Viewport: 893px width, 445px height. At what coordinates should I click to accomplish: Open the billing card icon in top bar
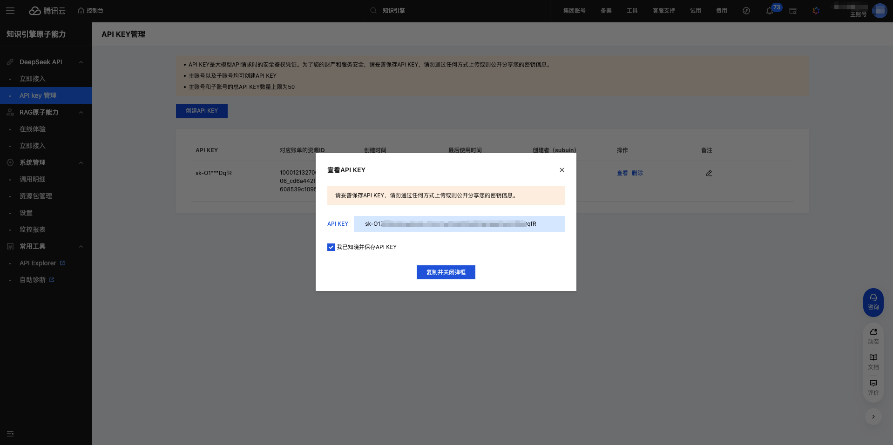point(793,11)
